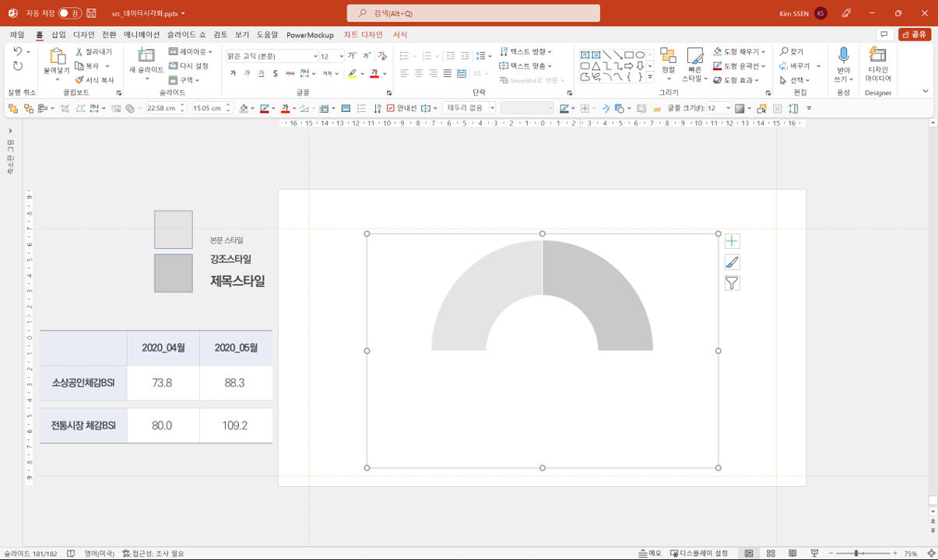The image size is (938, 560).
Task: Open Shape Outline (도형 윤곽선) dropdown
Action: click(x=739, y=66)
